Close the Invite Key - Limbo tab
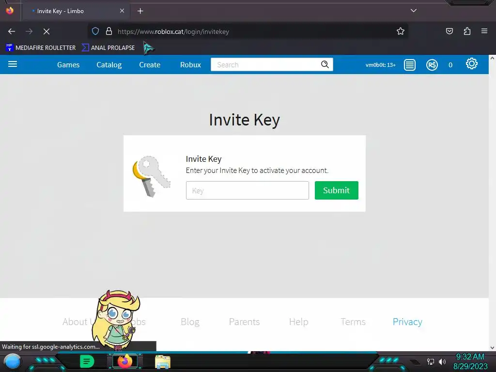 click(122, 11)
